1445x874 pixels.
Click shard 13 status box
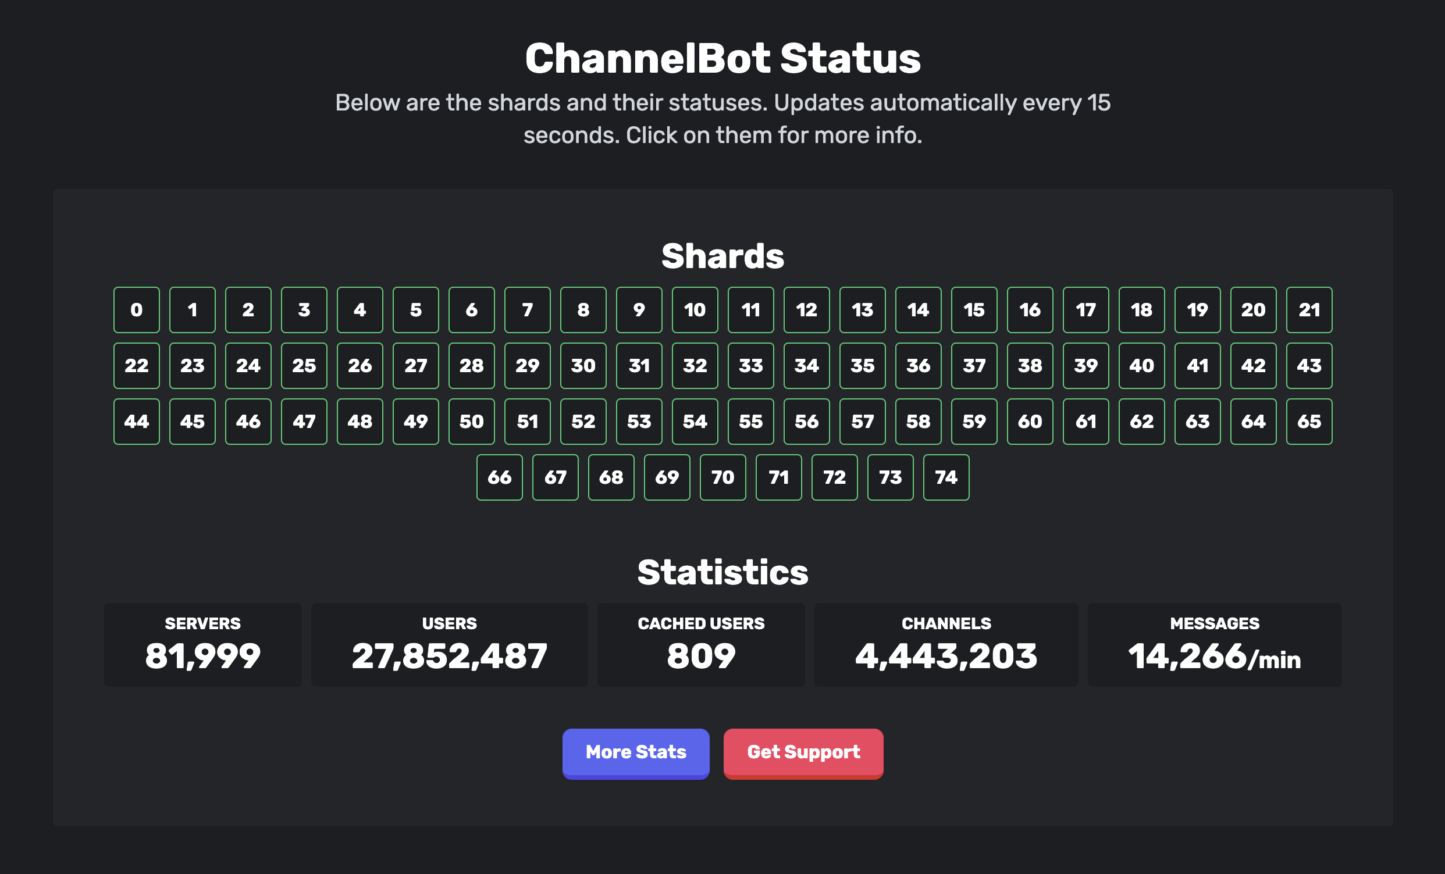pyautogui.click(x=862, y=309)
